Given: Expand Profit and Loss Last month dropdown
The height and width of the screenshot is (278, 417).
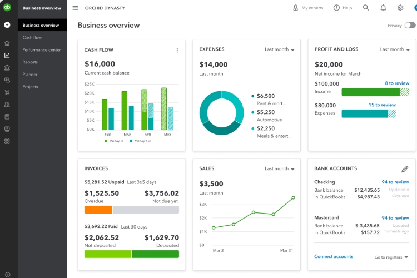Looking at the screenshot, I should pyautogui.click(x=395, y=49).
